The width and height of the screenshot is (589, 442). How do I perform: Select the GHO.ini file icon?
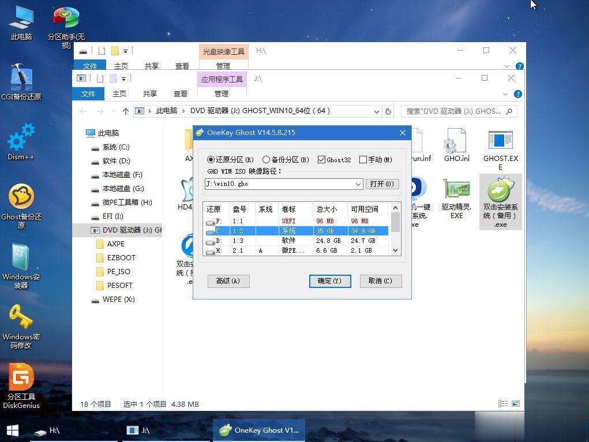[457, 145]
